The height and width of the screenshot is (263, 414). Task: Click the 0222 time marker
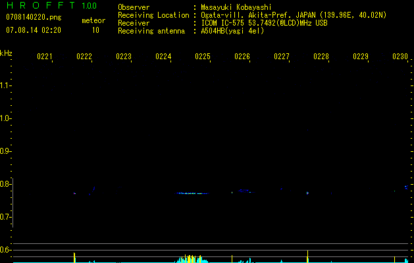pyautogui.click(x=84, y=57)
